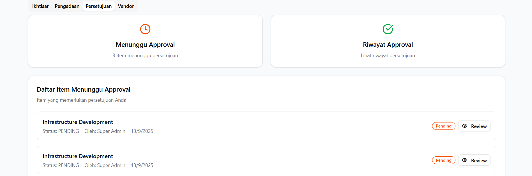This screenshot has height=176, width=532.
Task: Go to the Vendor tab
Action: click(x=126, y=6)
